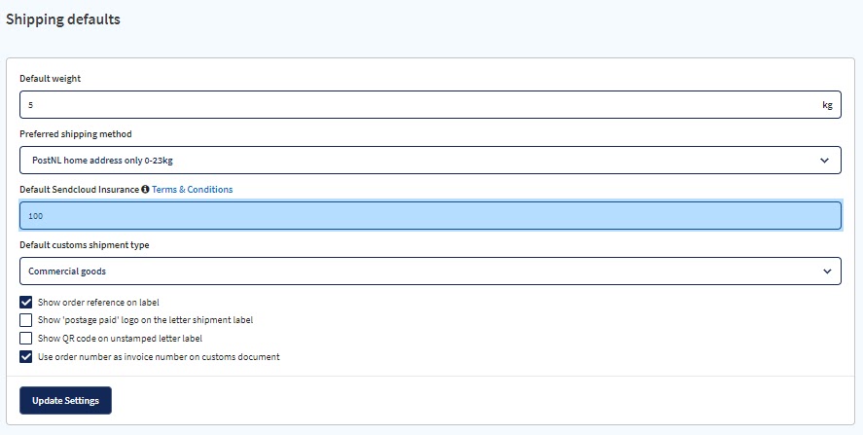
Task: Open the Terms & Conditions link
Action: pos(192,190)
